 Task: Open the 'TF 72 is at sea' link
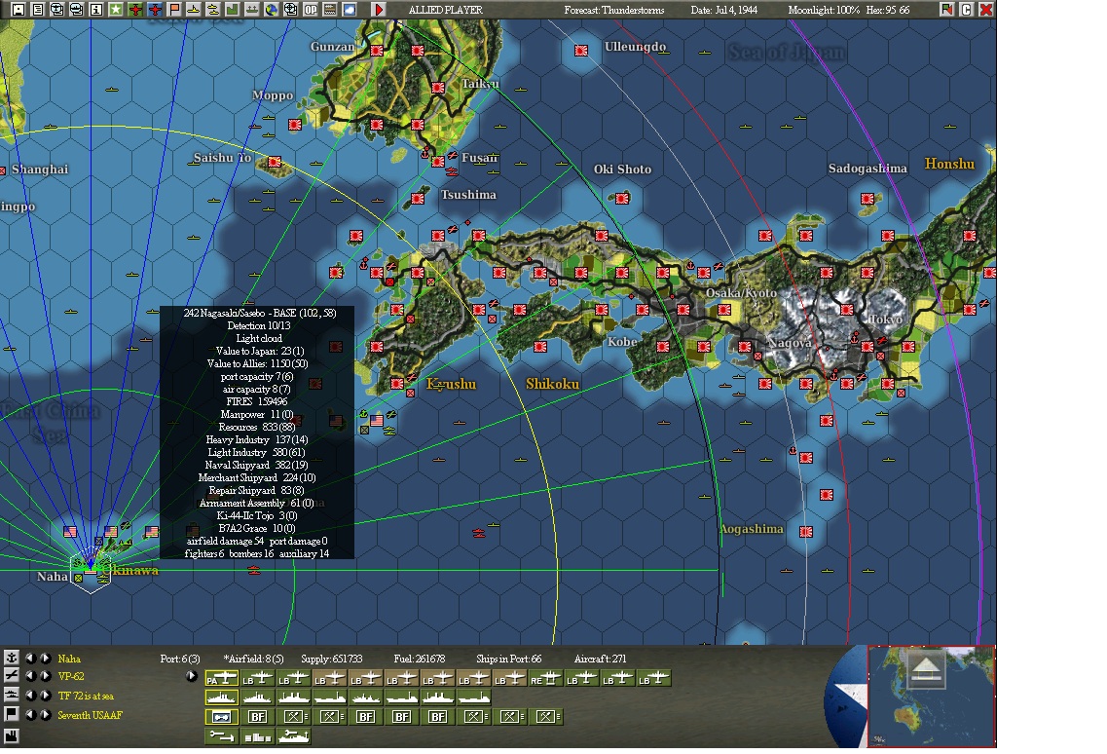(x=86, y=697)
